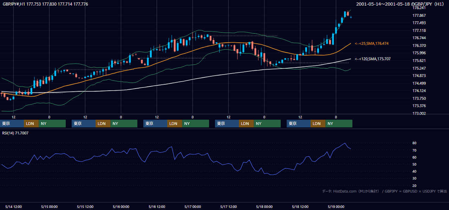Click price axis value 174.124
The height and width of the screenshot is (210, 449).
click(419, 91)
